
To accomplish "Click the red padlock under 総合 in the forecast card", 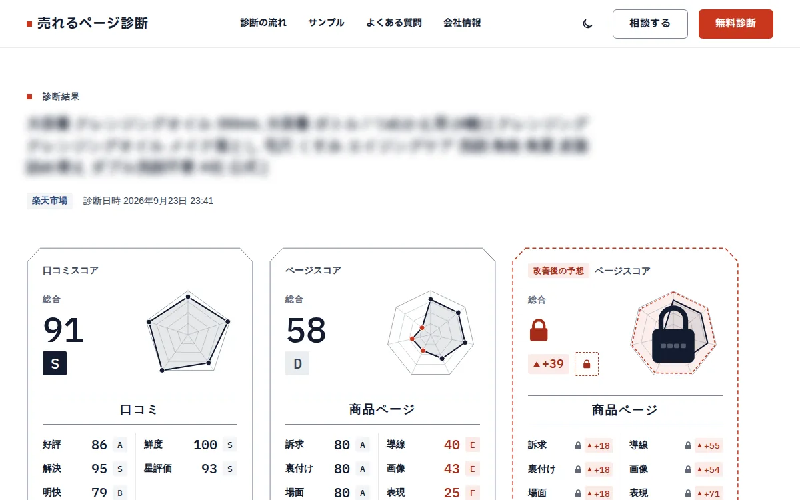I will [x=539, y=330].
